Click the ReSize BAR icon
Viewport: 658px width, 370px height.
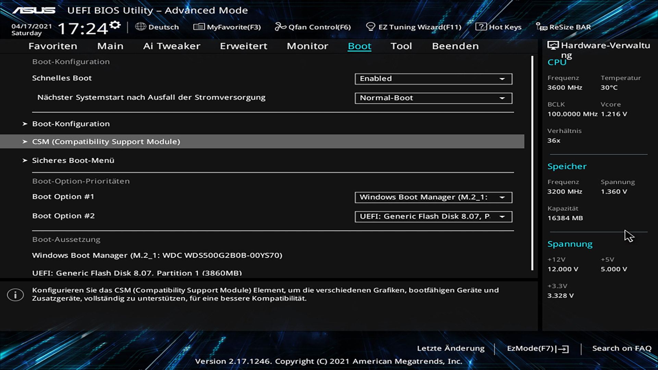[541, 27]
